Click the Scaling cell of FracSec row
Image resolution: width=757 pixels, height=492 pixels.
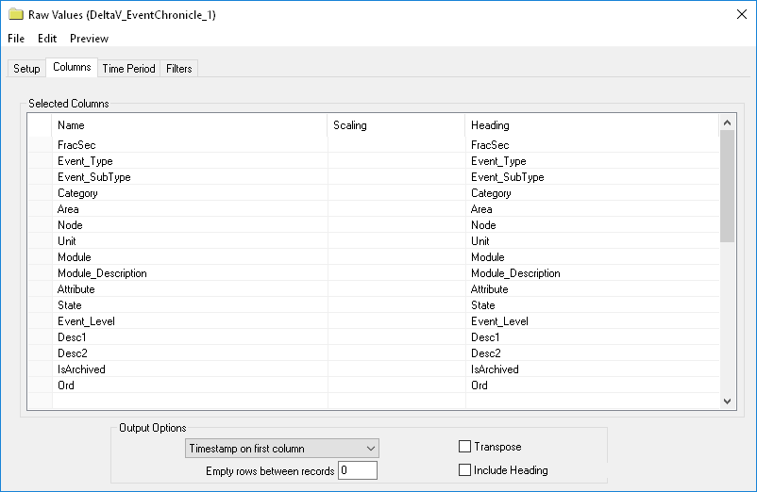tap(396, 144)
